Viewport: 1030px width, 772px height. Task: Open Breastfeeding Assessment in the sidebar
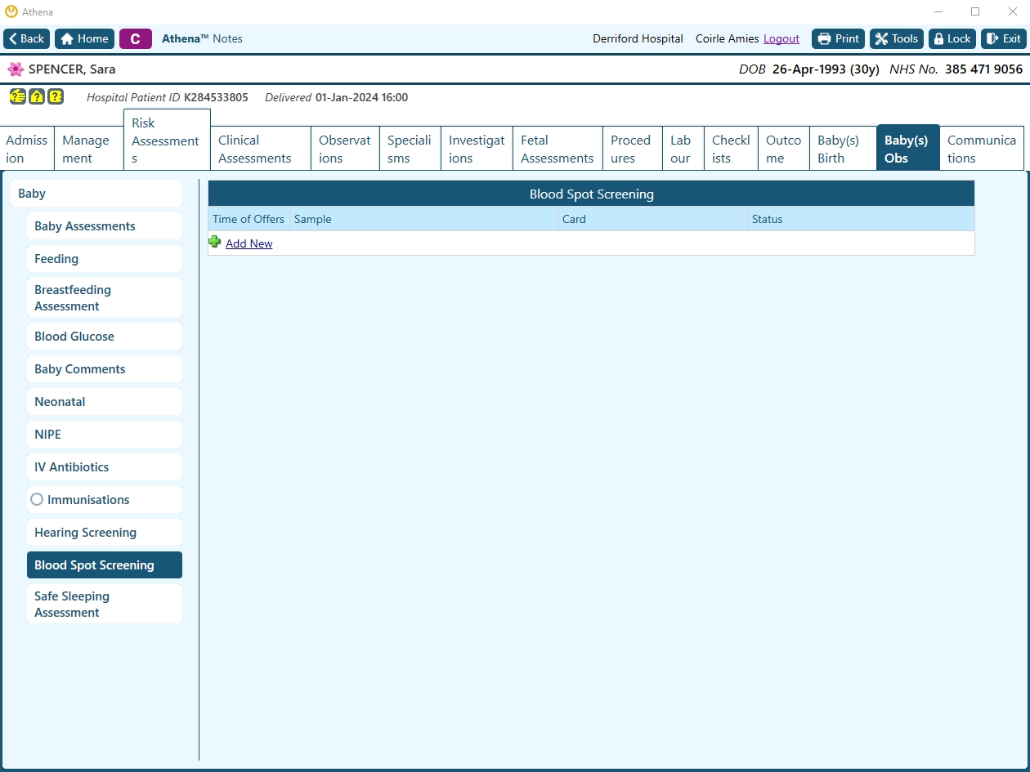pos(105,297)
